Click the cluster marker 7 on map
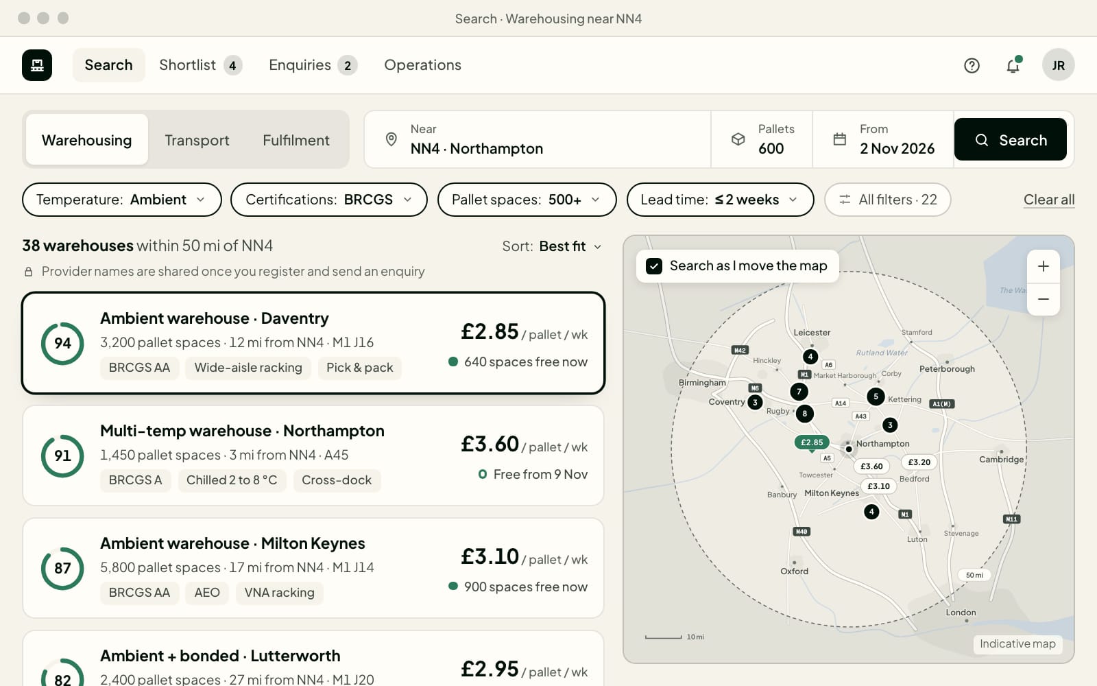 [799, 392]
